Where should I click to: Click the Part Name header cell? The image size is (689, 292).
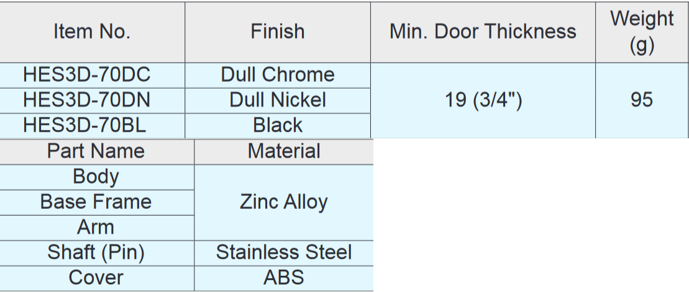click(96, 151)
